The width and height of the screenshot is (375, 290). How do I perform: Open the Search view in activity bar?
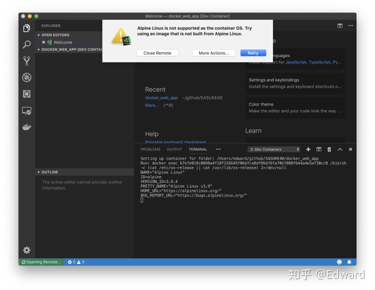point(27,44)
